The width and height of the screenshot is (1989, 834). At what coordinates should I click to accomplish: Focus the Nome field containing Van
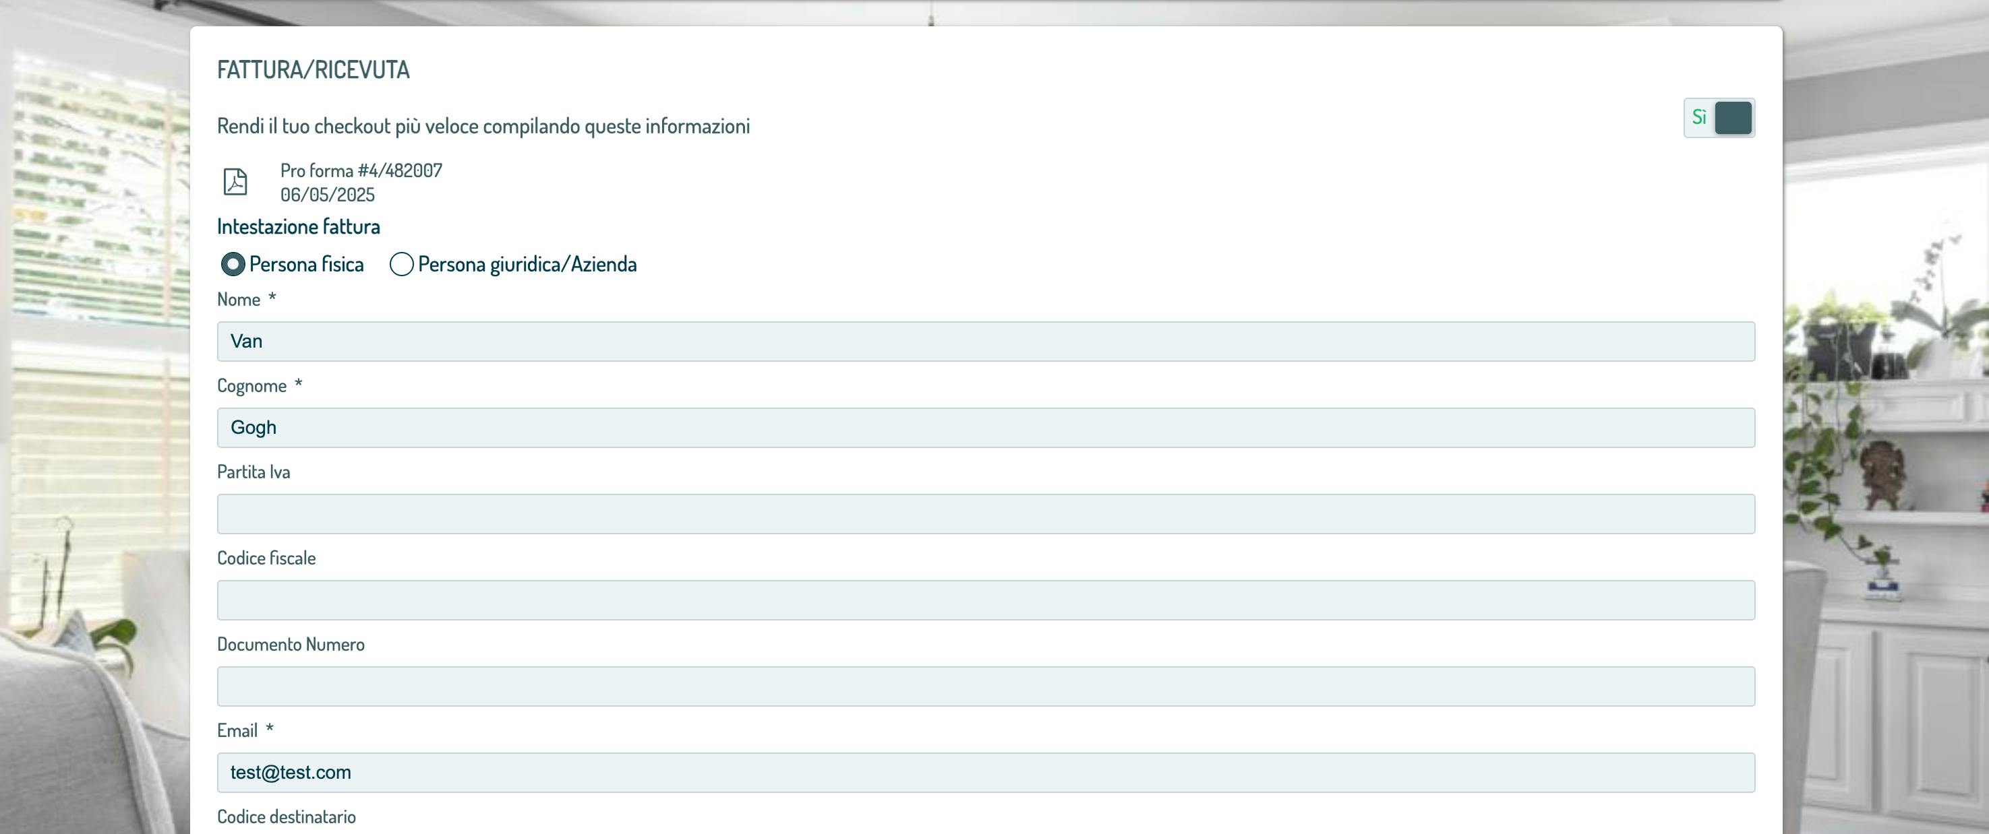pos(985,342)
